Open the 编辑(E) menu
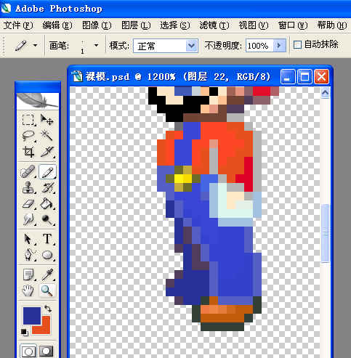 [57, 25]
